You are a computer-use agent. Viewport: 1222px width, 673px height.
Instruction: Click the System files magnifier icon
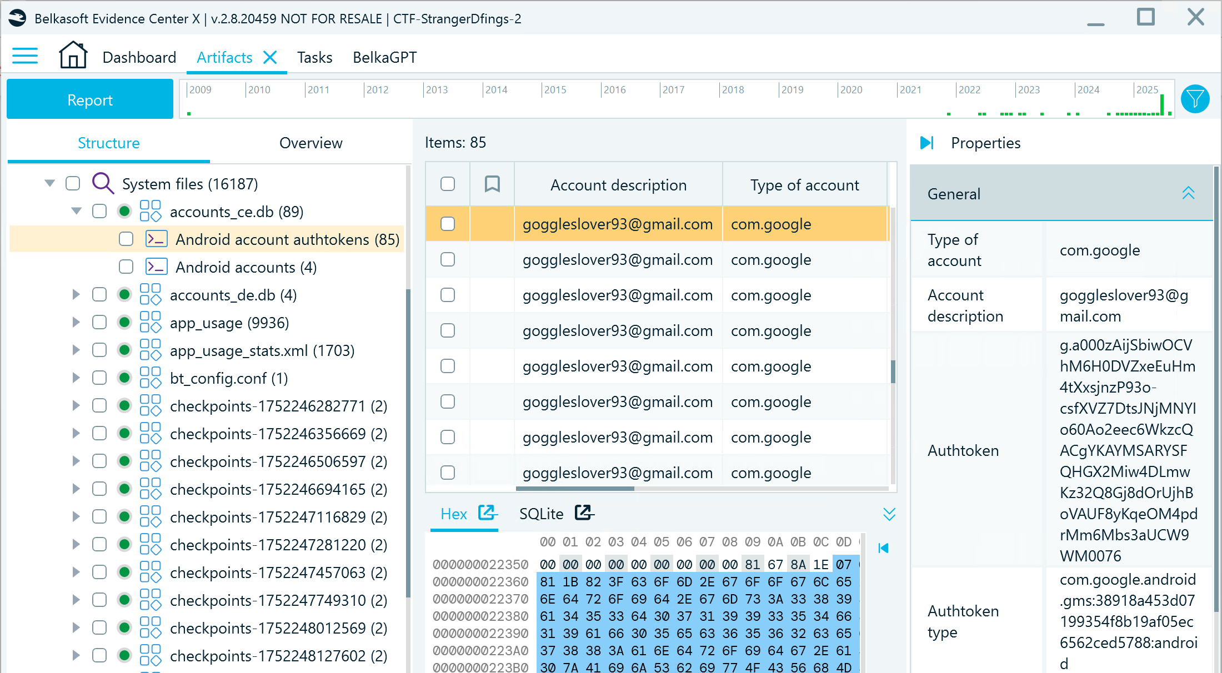click(x=103, y=183)
